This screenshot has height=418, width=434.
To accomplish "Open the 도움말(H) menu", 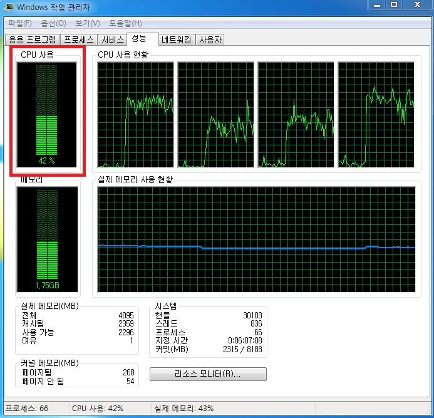I will [x=125, y=23].
